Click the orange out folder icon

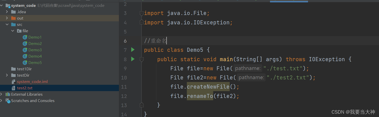click(13, 18)
